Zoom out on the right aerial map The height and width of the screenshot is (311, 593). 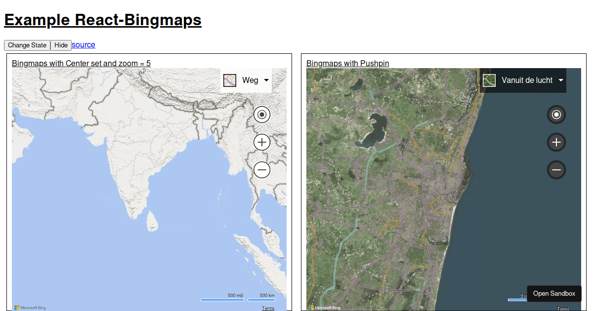pyautogui.click(x=556, y=170)
